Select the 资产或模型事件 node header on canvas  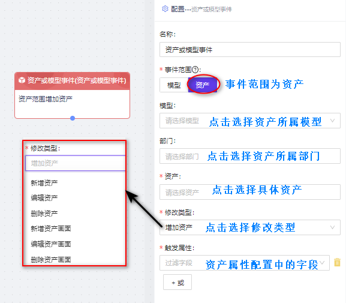72,81
